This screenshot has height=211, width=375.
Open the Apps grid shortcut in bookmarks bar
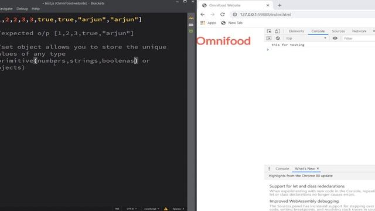(203, 23)
